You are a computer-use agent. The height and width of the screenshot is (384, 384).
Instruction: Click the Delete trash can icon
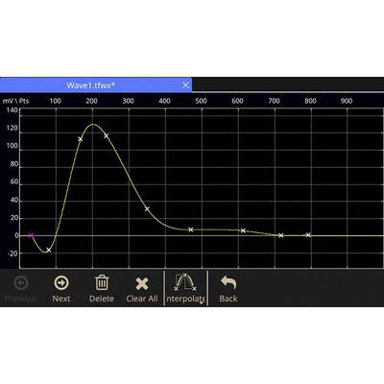coord(102,282)
